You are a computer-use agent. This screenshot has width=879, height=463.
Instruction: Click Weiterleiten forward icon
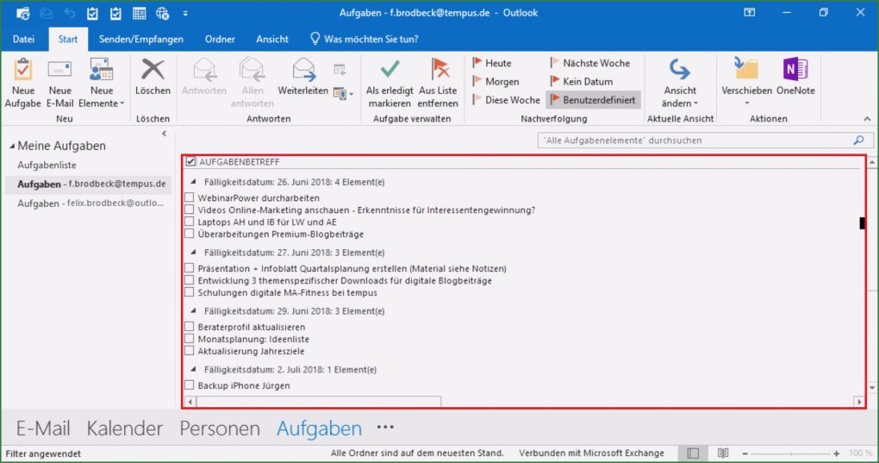[x=302, y=71]
